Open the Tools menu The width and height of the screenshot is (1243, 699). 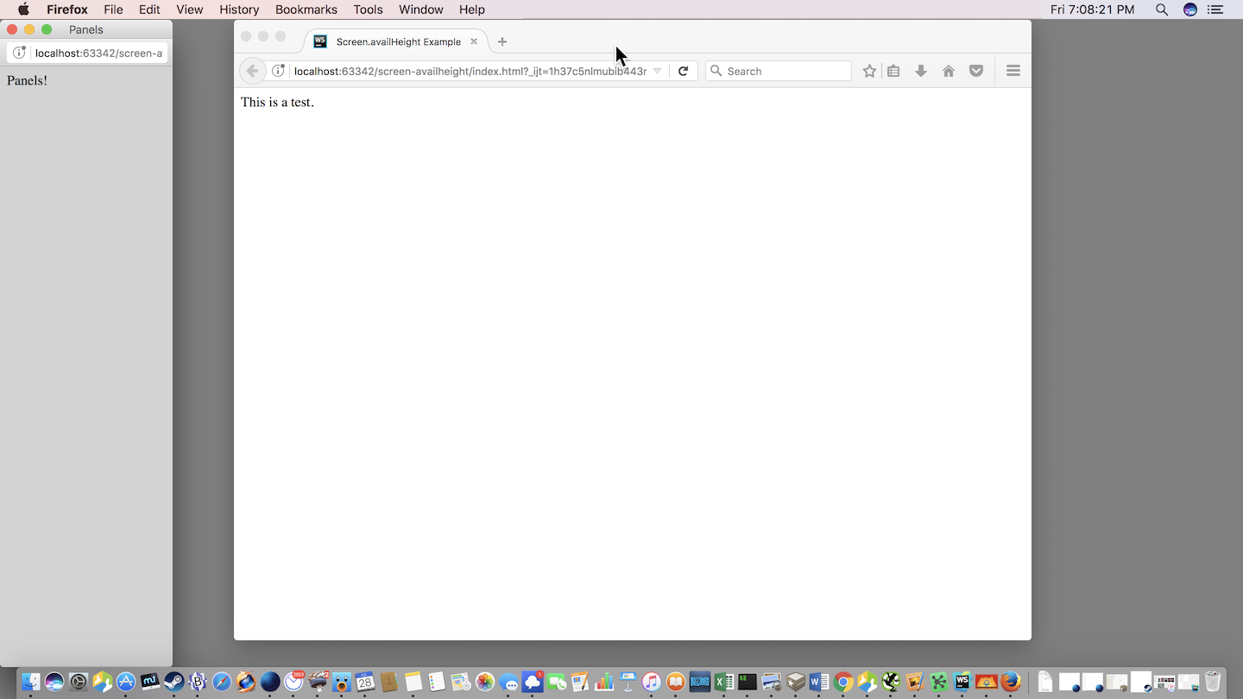369,9
